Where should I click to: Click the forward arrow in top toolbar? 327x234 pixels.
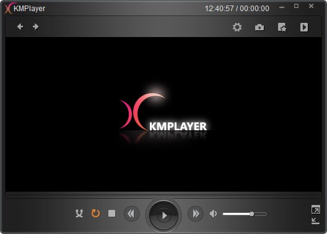point(36,27)
